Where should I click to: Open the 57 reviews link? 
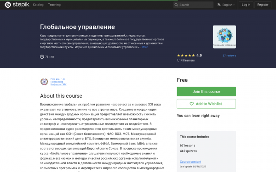click(x=229, y=55)
